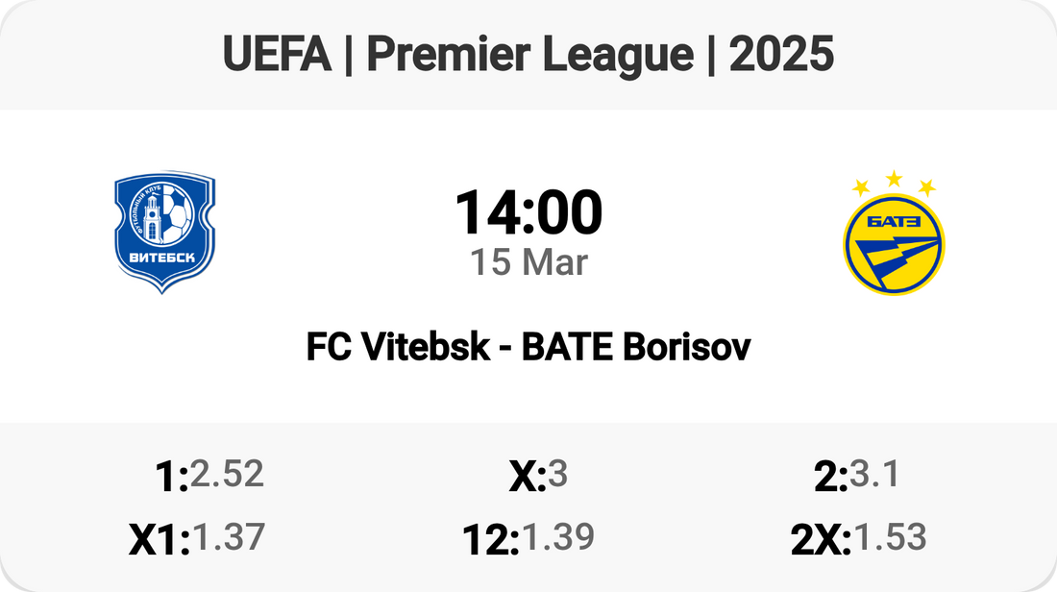
Task: Click the 14:00 kick-off time
Action: pyautogui.click(x=528, y=213)
